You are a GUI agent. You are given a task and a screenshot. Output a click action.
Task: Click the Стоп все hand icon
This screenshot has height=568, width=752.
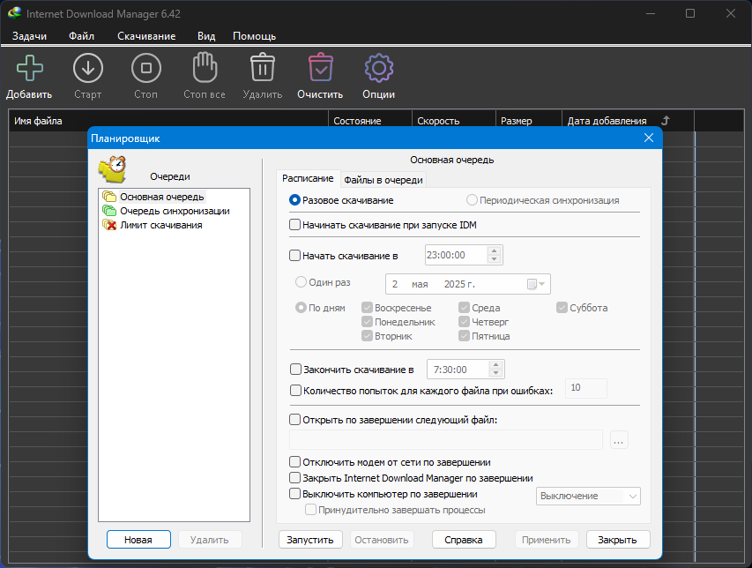[x=205, y=67]
